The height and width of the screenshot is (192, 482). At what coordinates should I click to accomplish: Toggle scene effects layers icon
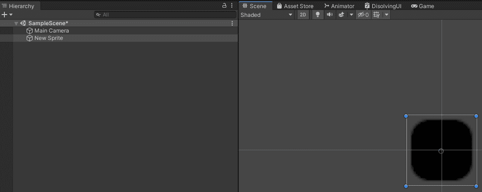pos(341,15)
